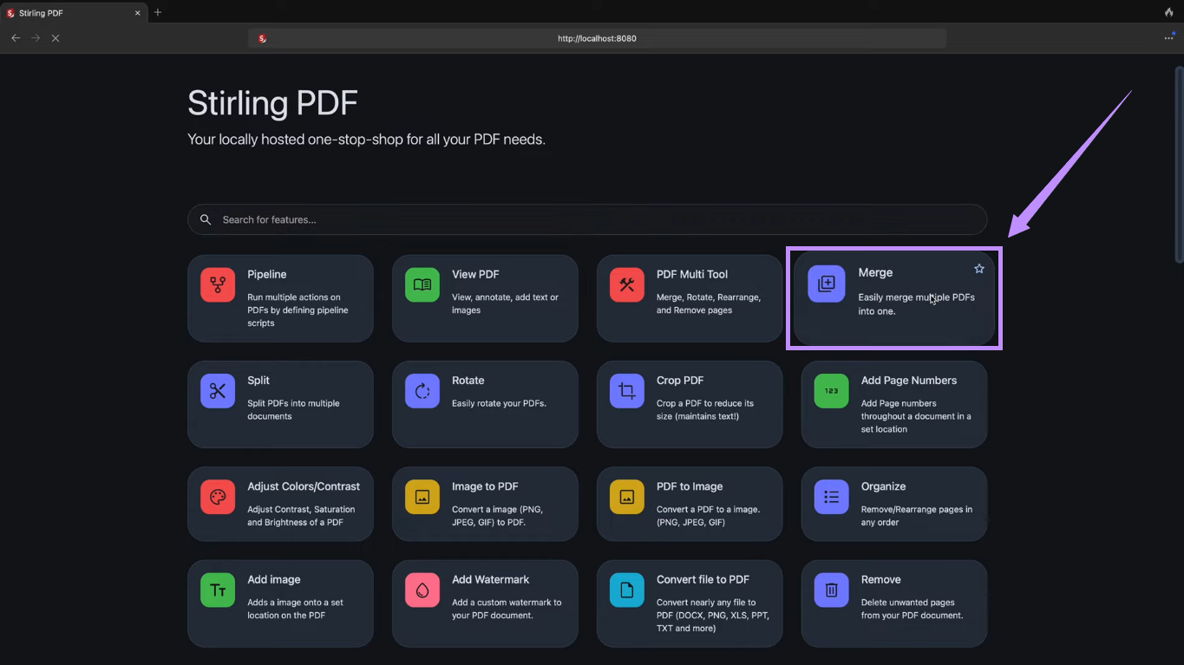This screenshot has height=665, width=1184.
Task: Click the 'Convert file to PDF' heading
Action: [x=703, y=579]
